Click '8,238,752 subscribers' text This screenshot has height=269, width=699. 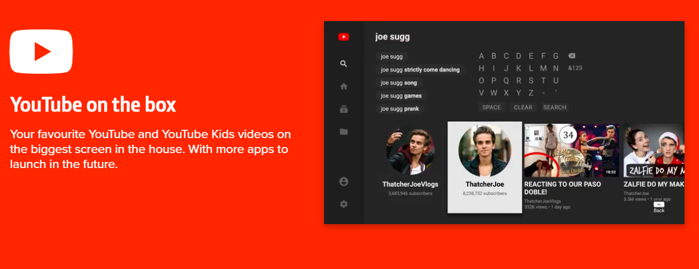coord(485,194)
